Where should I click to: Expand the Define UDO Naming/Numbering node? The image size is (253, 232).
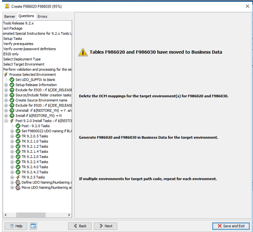12,183
